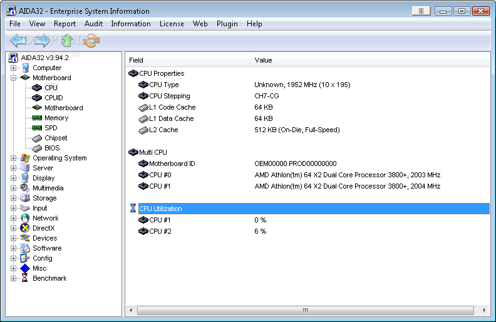Image resolution: width=496 pixels, height=322 pixels.
Task: Click the Memory module icon in tree
Action: tap(37, 118)
